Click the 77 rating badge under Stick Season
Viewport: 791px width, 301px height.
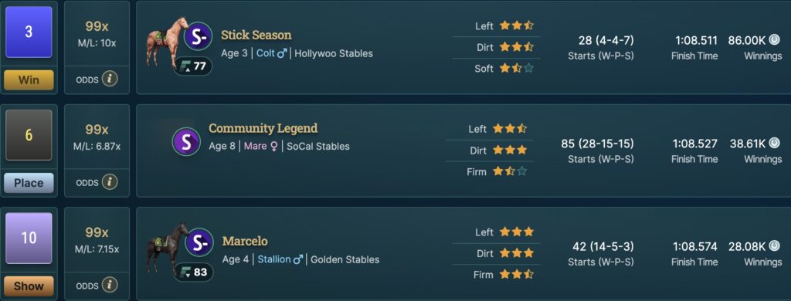pyautogui.click(x=192, y=66)
